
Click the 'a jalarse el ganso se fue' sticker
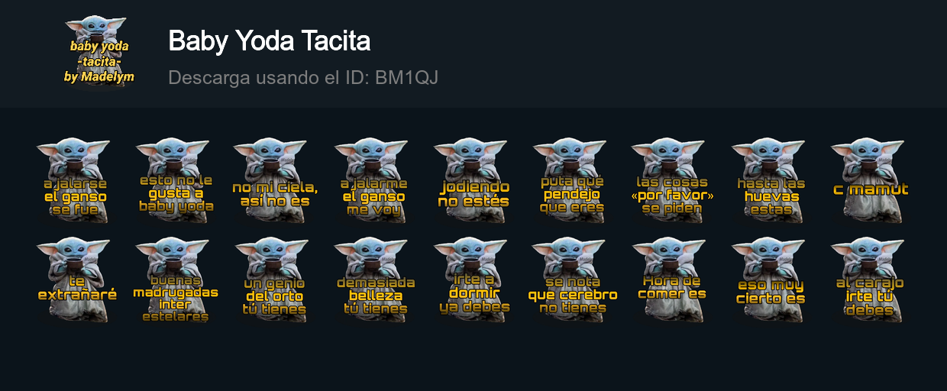click(75, 180)
